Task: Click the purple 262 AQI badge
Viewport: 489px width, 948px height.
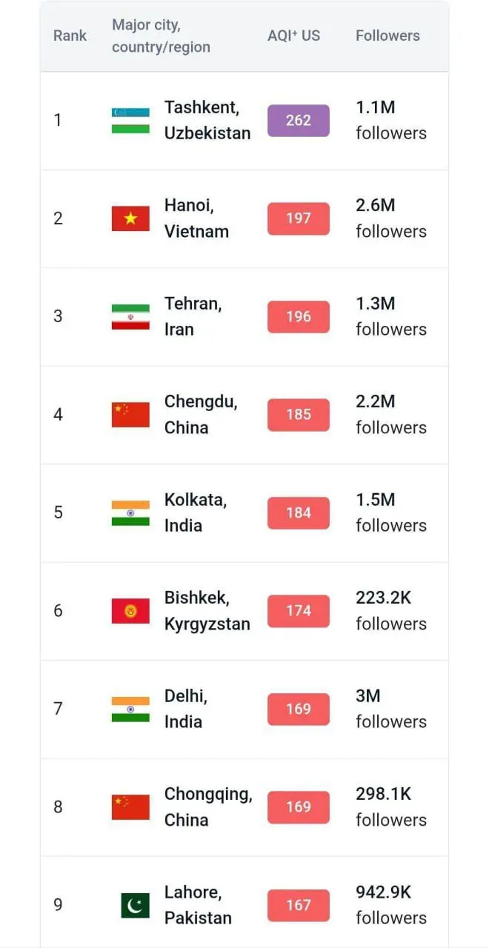Action: coord(298,121)
